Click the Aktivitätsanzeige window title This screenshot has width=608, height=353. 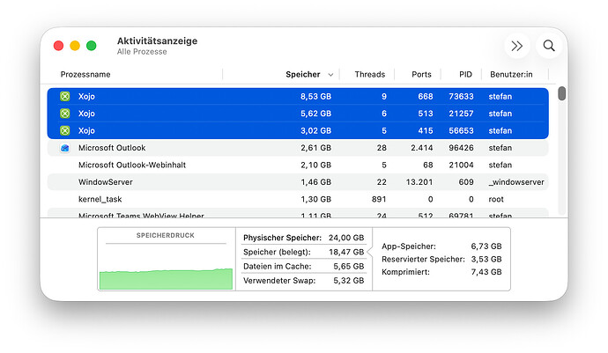tap(157, 40)
